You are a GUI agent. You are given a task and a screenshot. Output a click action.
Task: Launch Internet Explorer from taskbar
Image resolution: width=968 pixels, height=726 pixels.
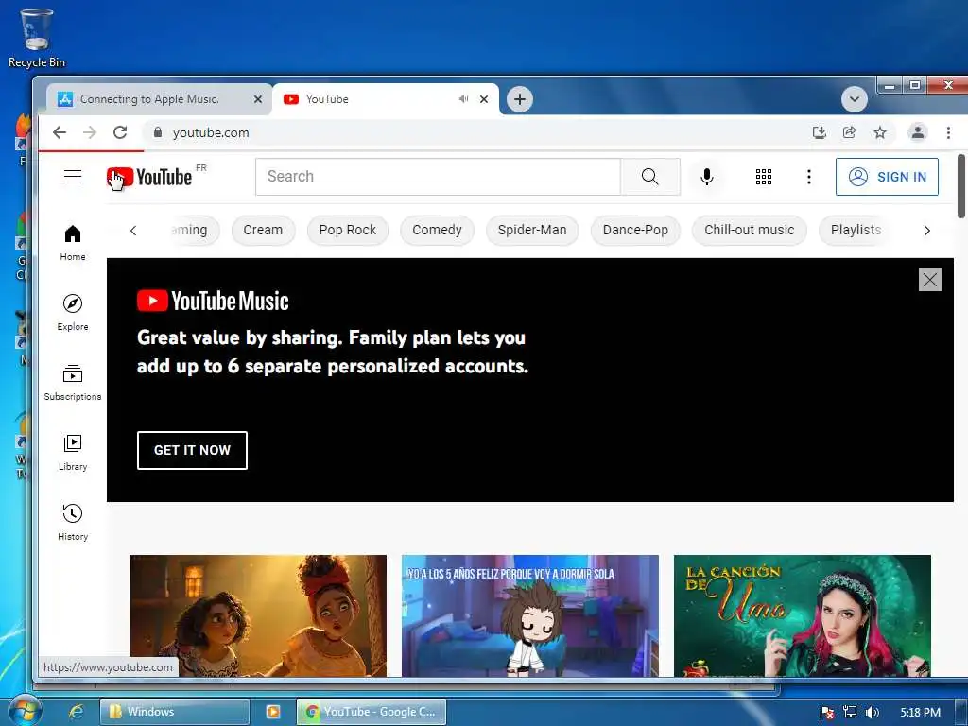pos(76,712)
